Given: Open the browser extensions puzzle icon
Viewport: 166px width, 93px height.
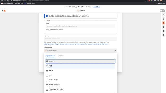Looking at the screenshot, I should 158,1.
